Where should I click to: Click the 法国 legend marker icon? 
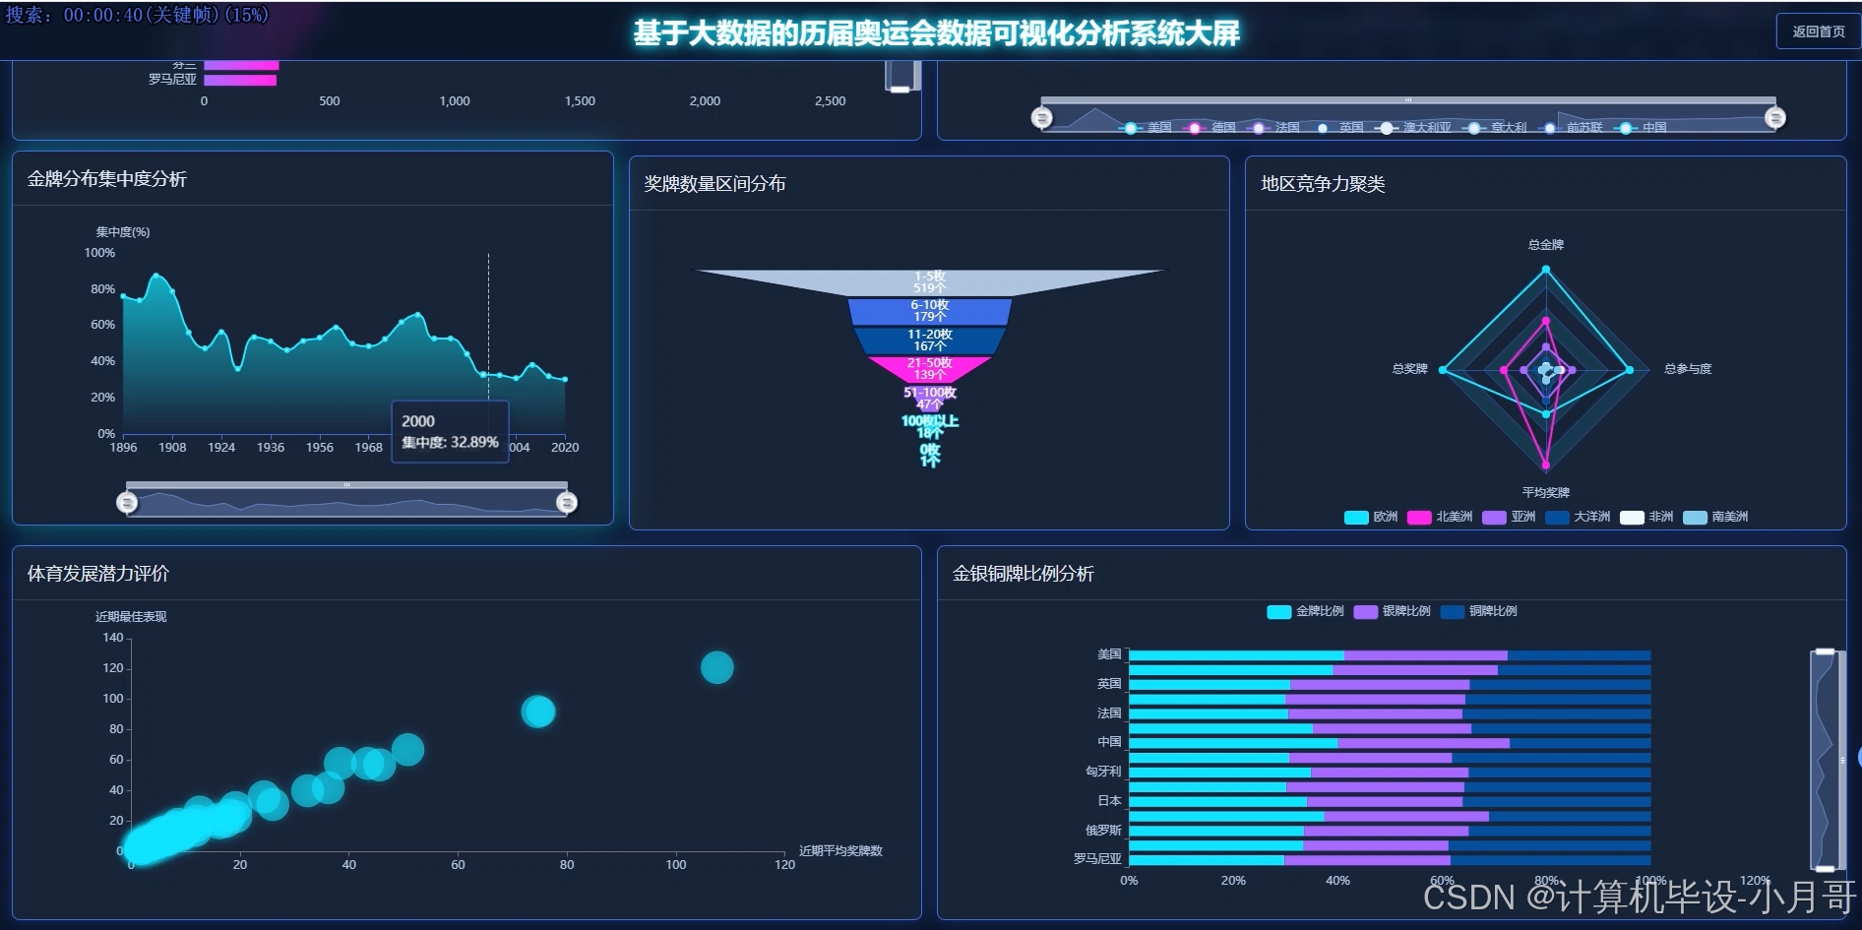(x=1259, y=127)
